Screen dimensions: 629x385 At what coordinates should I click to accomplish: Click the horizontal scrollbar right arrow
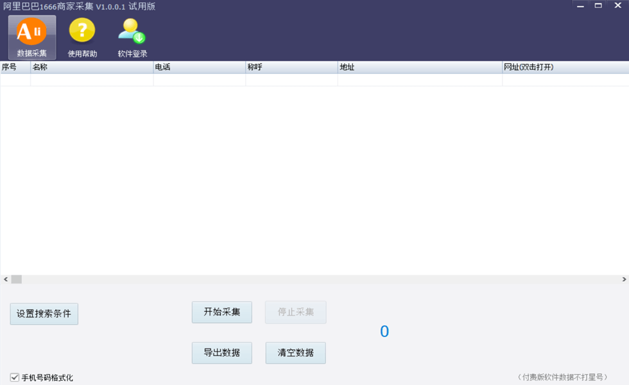624,279
